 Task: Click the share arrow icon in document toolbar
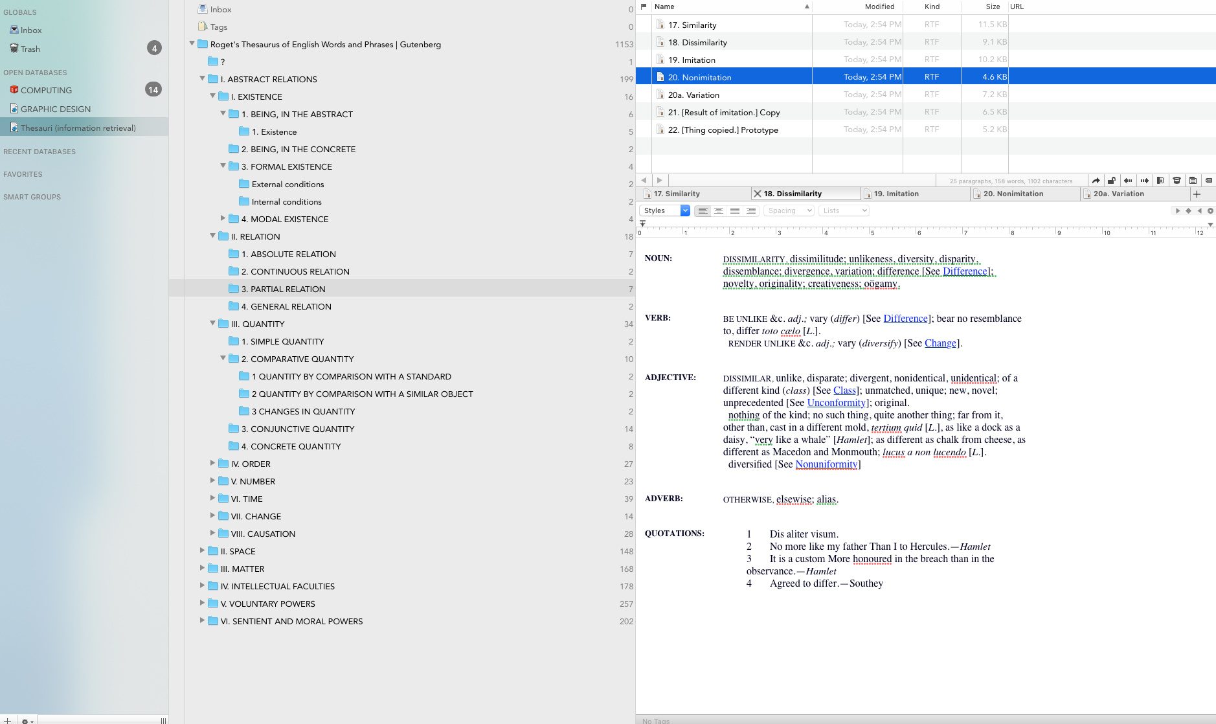[1096, 181]
